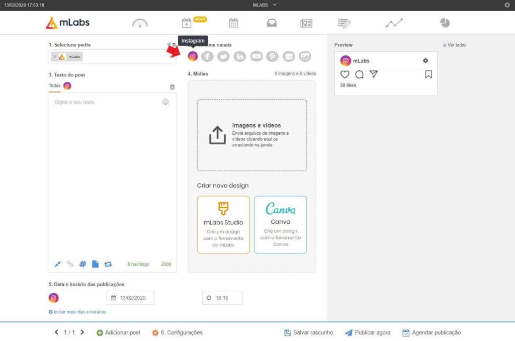Open the inbox tray icon

pyautogui.click(x=272, y=23)
